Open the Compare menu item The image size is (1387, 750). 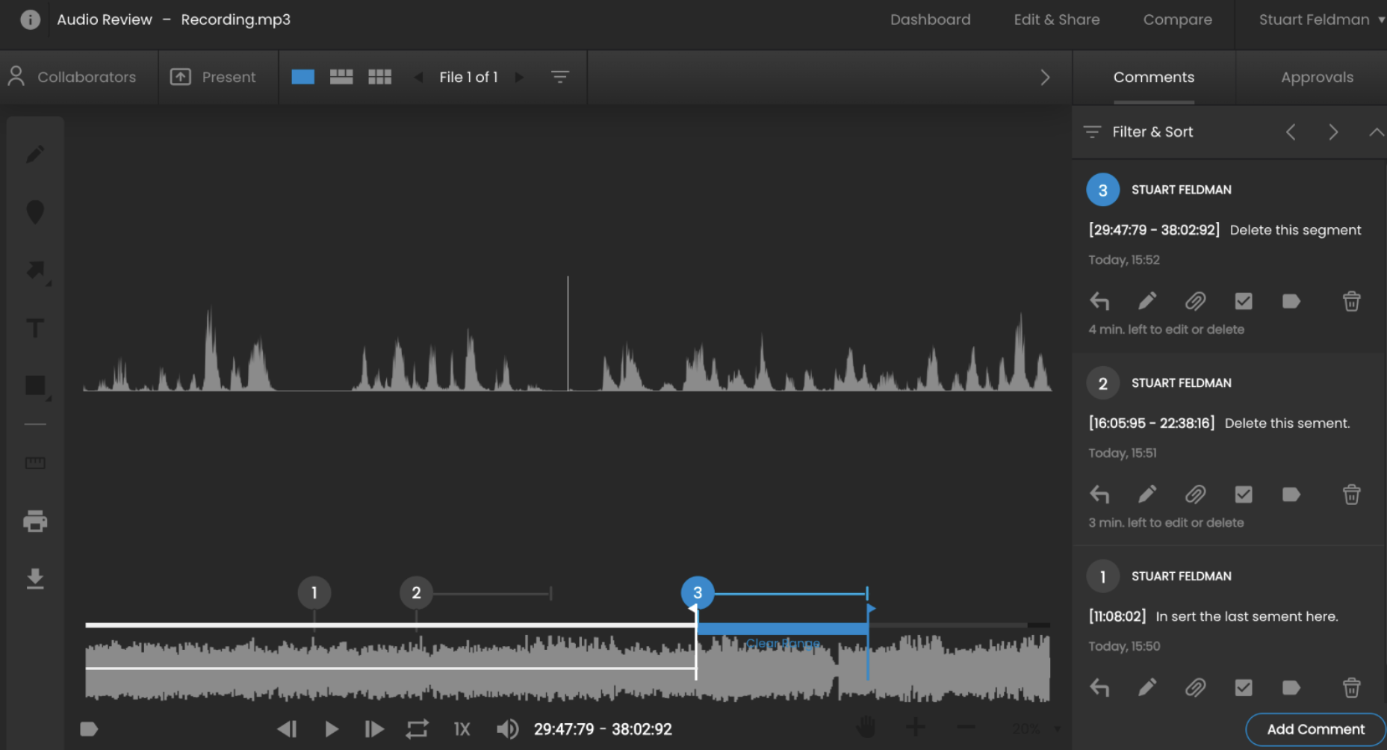click(x=1177, y=20)
